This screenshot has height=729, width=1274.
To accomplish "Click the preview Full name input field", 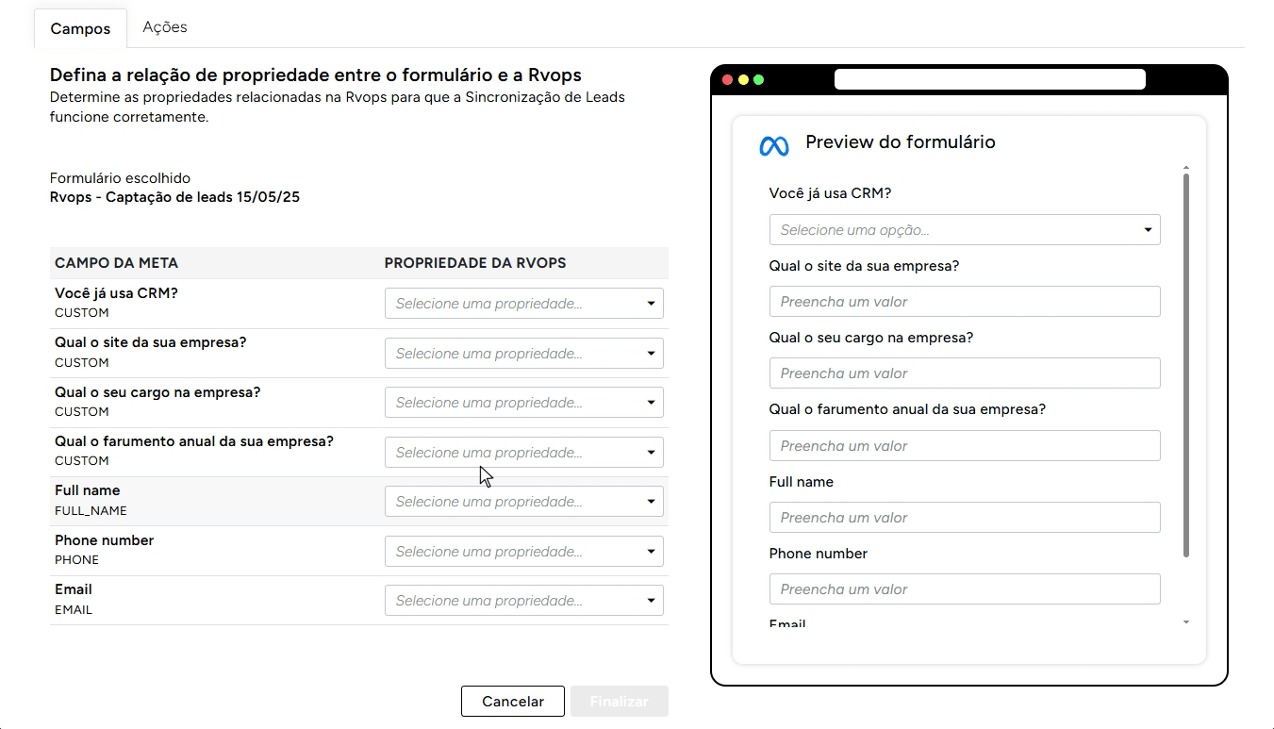I will pyautogui.click(x=964, y=518).
